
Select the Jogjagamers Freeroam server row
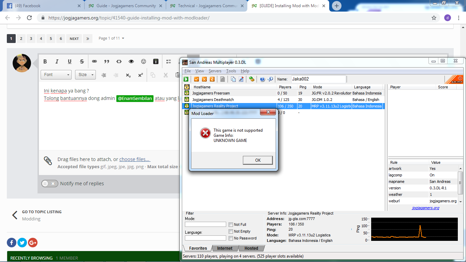283,93
